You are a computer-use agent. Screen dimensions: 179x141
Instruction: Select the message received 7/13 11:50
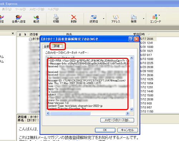coord(147,112)
